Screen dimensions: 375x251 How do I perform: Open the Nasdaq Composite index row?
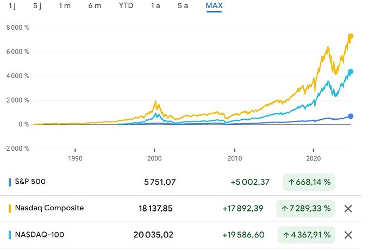tap(49, 208)
